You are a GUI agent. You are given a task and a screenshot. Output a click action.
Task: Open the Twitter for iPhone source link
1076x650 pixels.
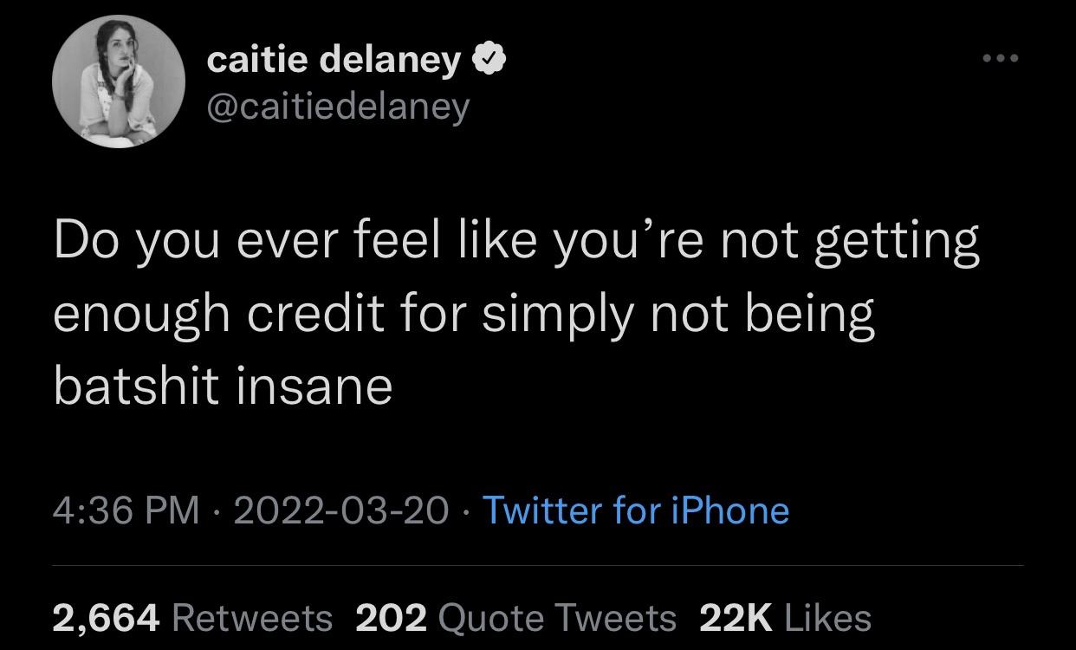(636, 511)
